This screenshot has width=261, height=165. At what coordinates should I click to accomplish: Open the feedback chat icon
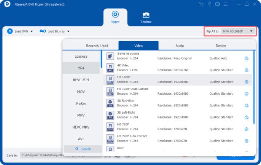tap(217, 4)
